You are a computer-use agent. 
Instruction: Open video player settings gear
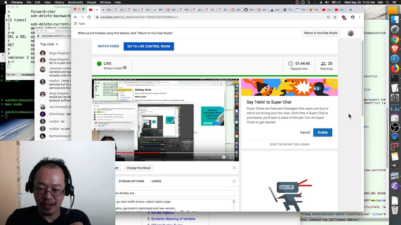(x=224, y=157)
